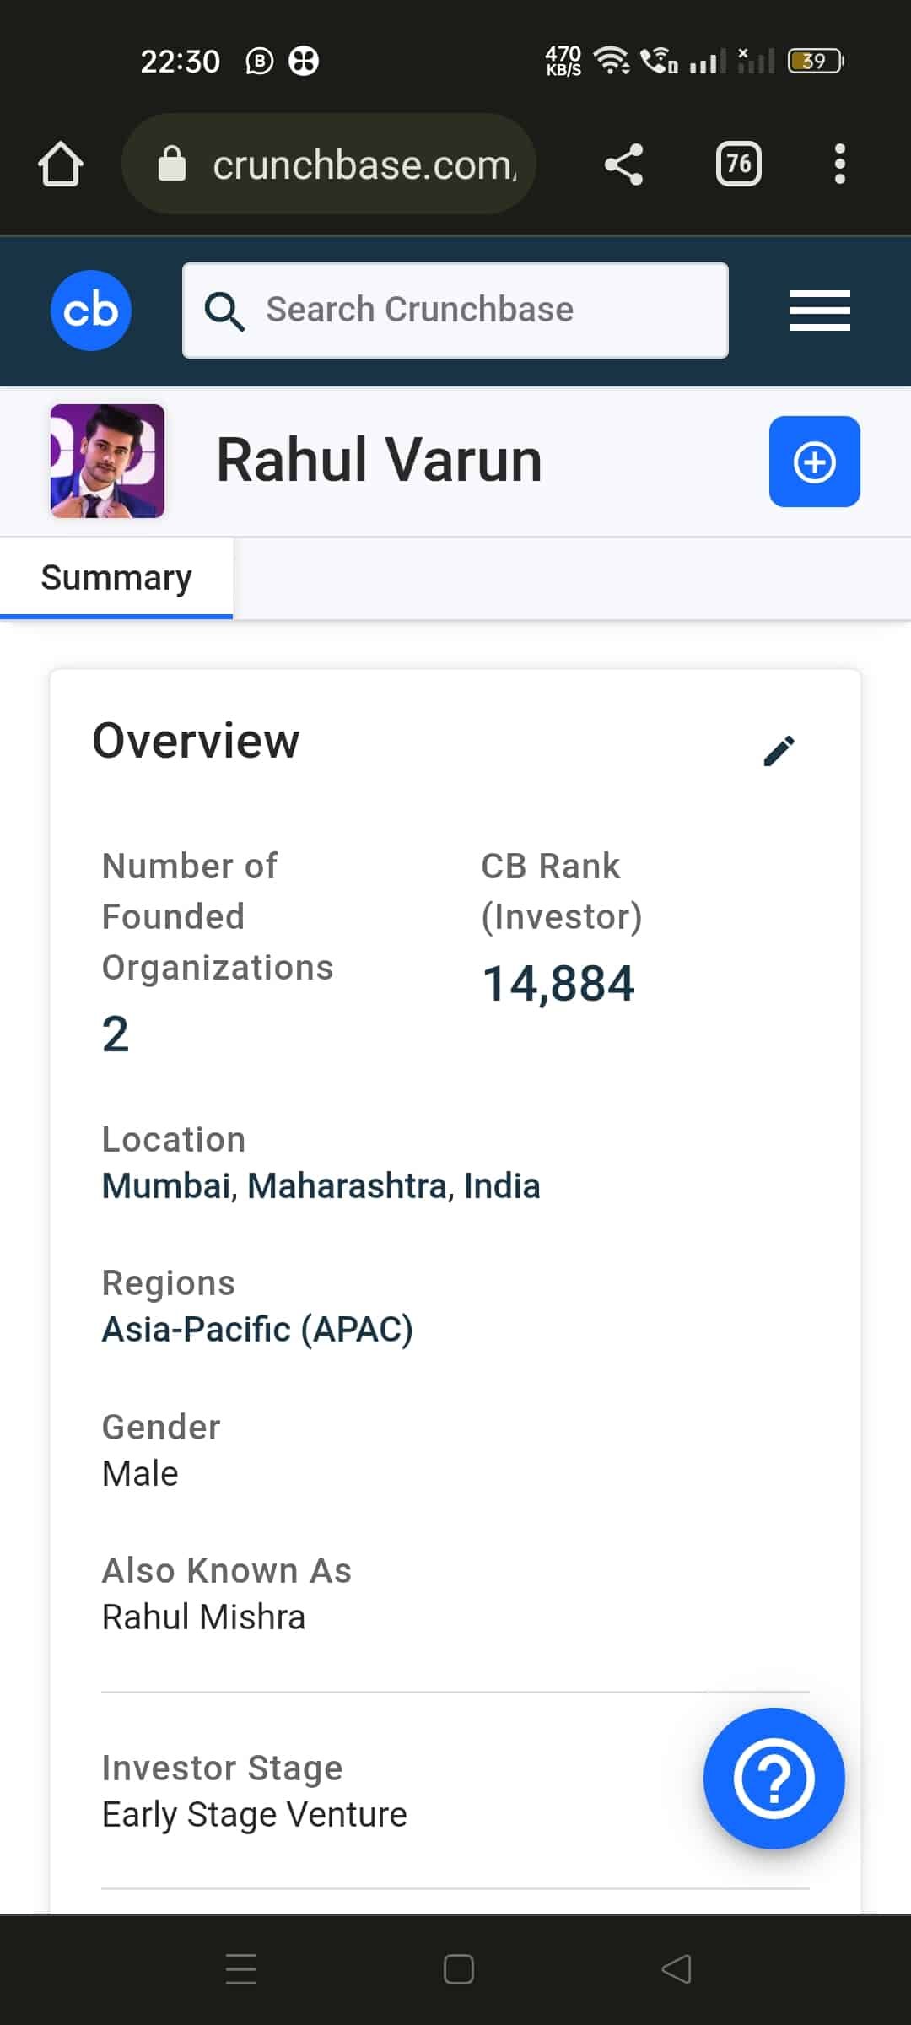The width and height of the screenshot is (911, 2025).
Task: Edit Overview with the pencil icon
Action: (x=779, y=750)
